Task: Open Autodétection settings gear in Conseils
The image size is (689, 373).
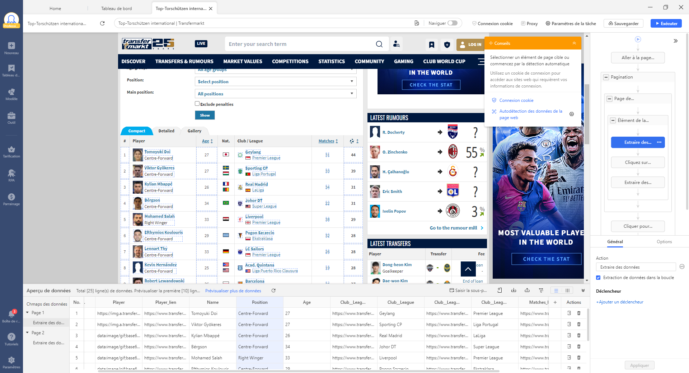Action: (572, 114)
